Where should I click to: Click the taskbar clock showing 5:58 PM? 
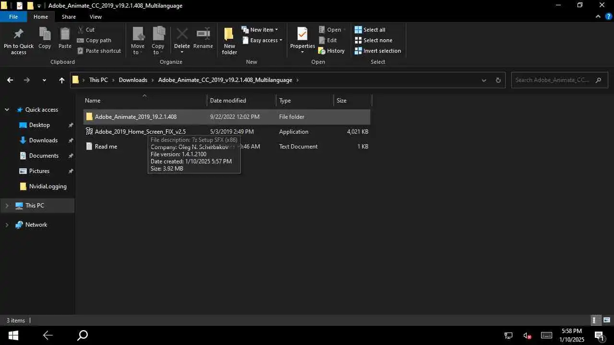pos(571,335)
